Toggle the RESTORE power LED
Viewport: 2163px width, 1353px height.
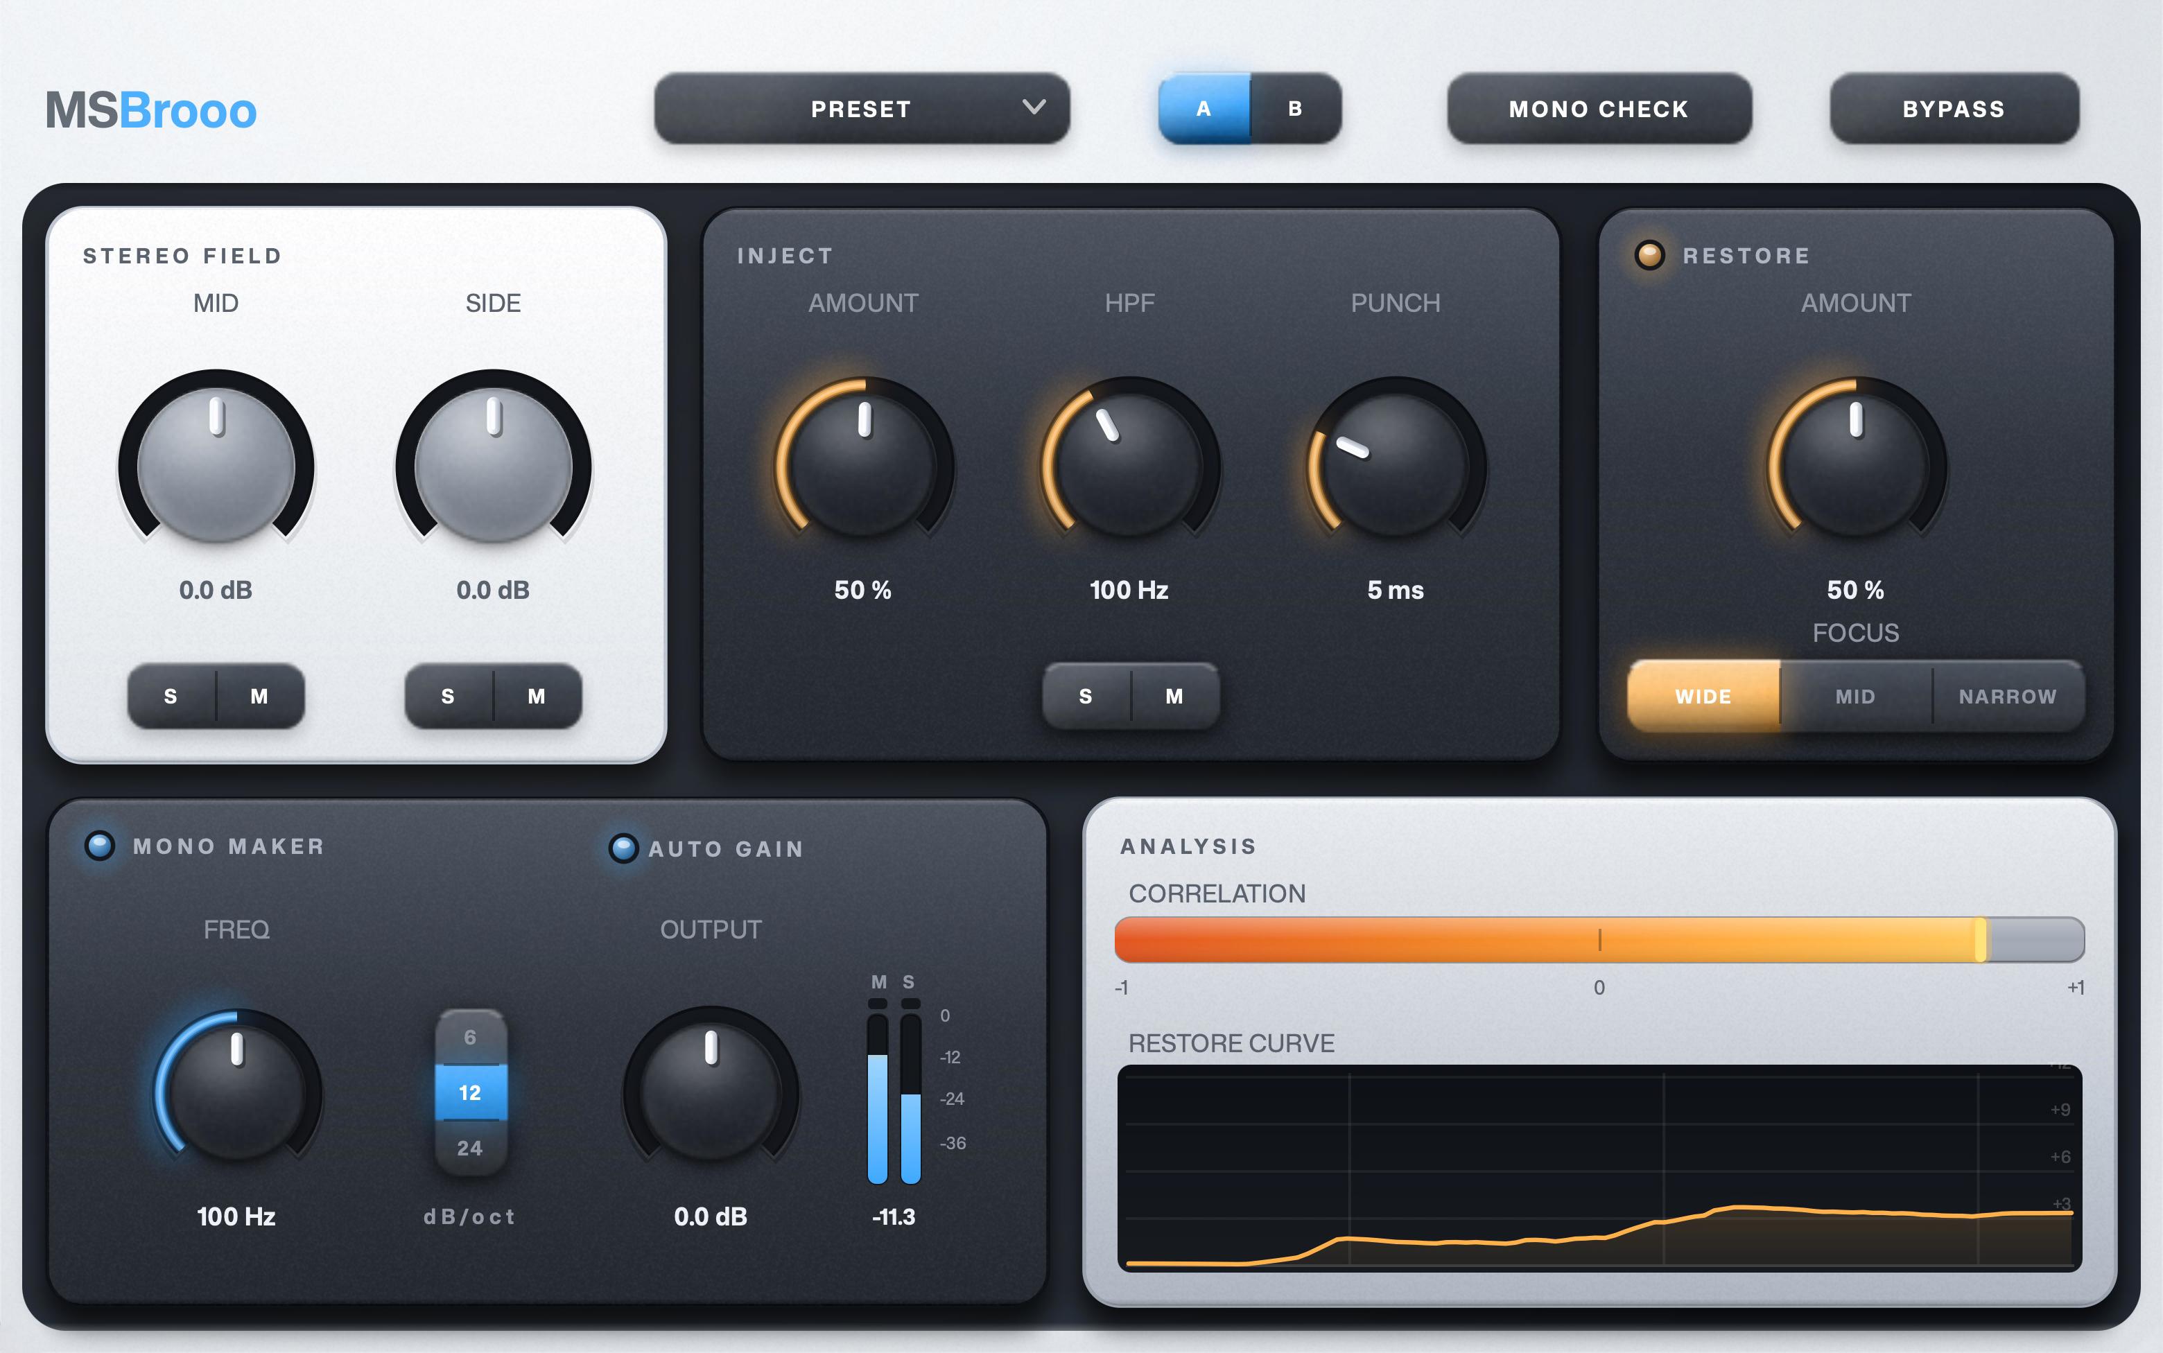1649,255
